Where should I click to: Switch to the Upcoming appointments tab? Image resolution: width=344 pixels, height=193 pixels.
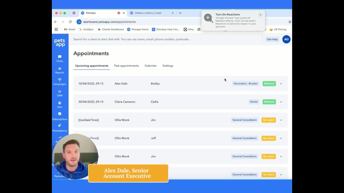tap(92, 66)
